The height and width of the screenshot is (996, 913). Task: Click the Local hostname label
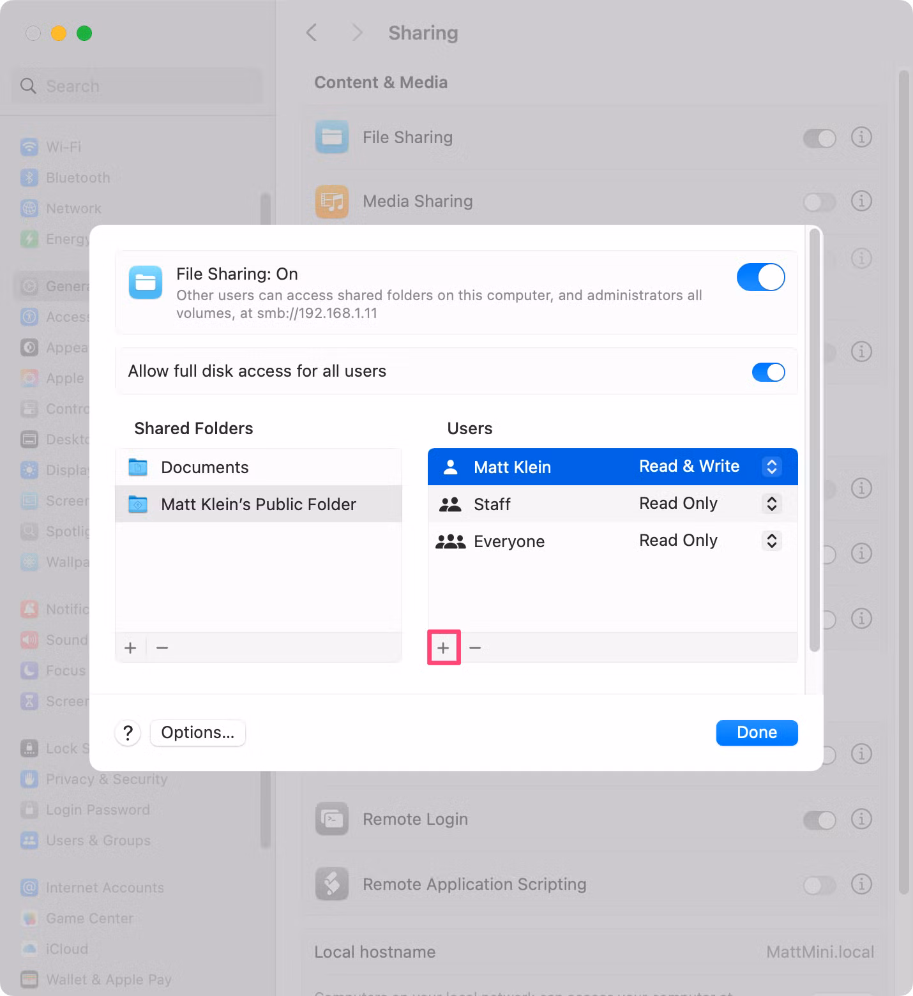coord(375,952)
